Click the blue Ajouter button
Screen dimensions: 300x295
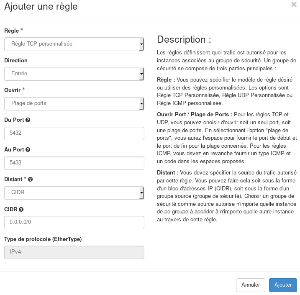[x=283, y=285]
